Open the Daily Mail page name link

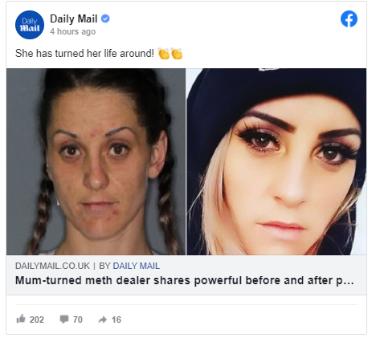click(73, 19)
